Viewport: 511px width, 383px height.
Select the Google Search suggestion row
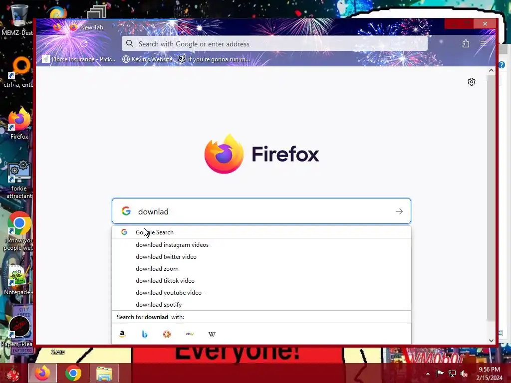pyautogui.click(x=261, y=232)
